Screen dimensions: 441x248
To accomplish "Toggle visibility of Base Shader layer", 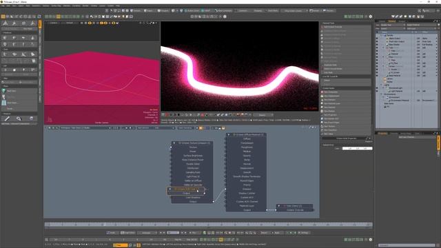I will 377,44.
